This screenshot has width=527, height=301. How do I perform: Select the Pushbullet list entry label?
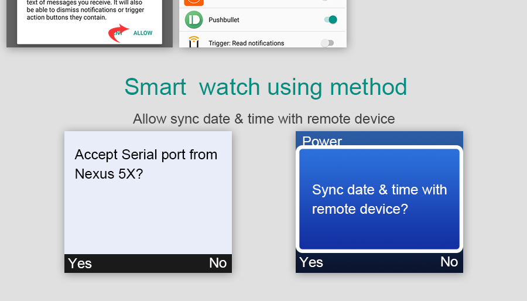[224, 20]
